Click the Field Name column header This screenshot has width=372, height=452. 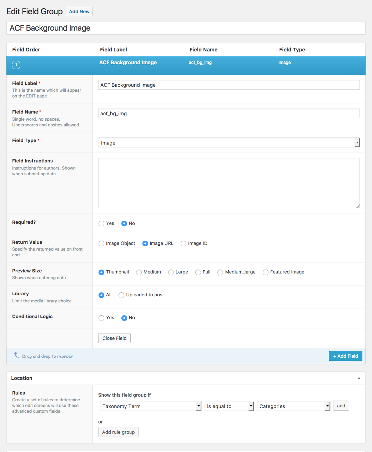pos(203,50)
